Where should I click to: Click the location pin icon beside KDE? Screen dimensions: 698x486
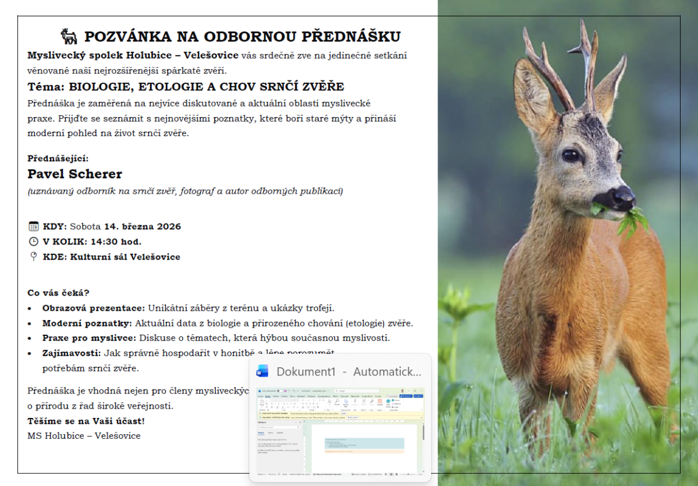34,257
